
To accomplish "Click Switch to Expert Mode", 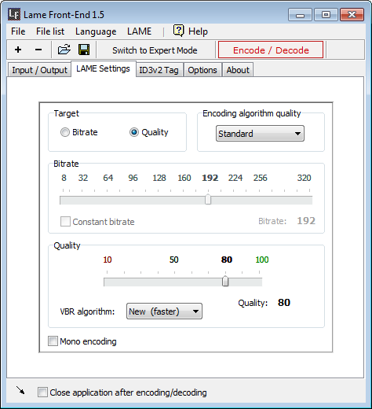I will [x=155, y=50].
